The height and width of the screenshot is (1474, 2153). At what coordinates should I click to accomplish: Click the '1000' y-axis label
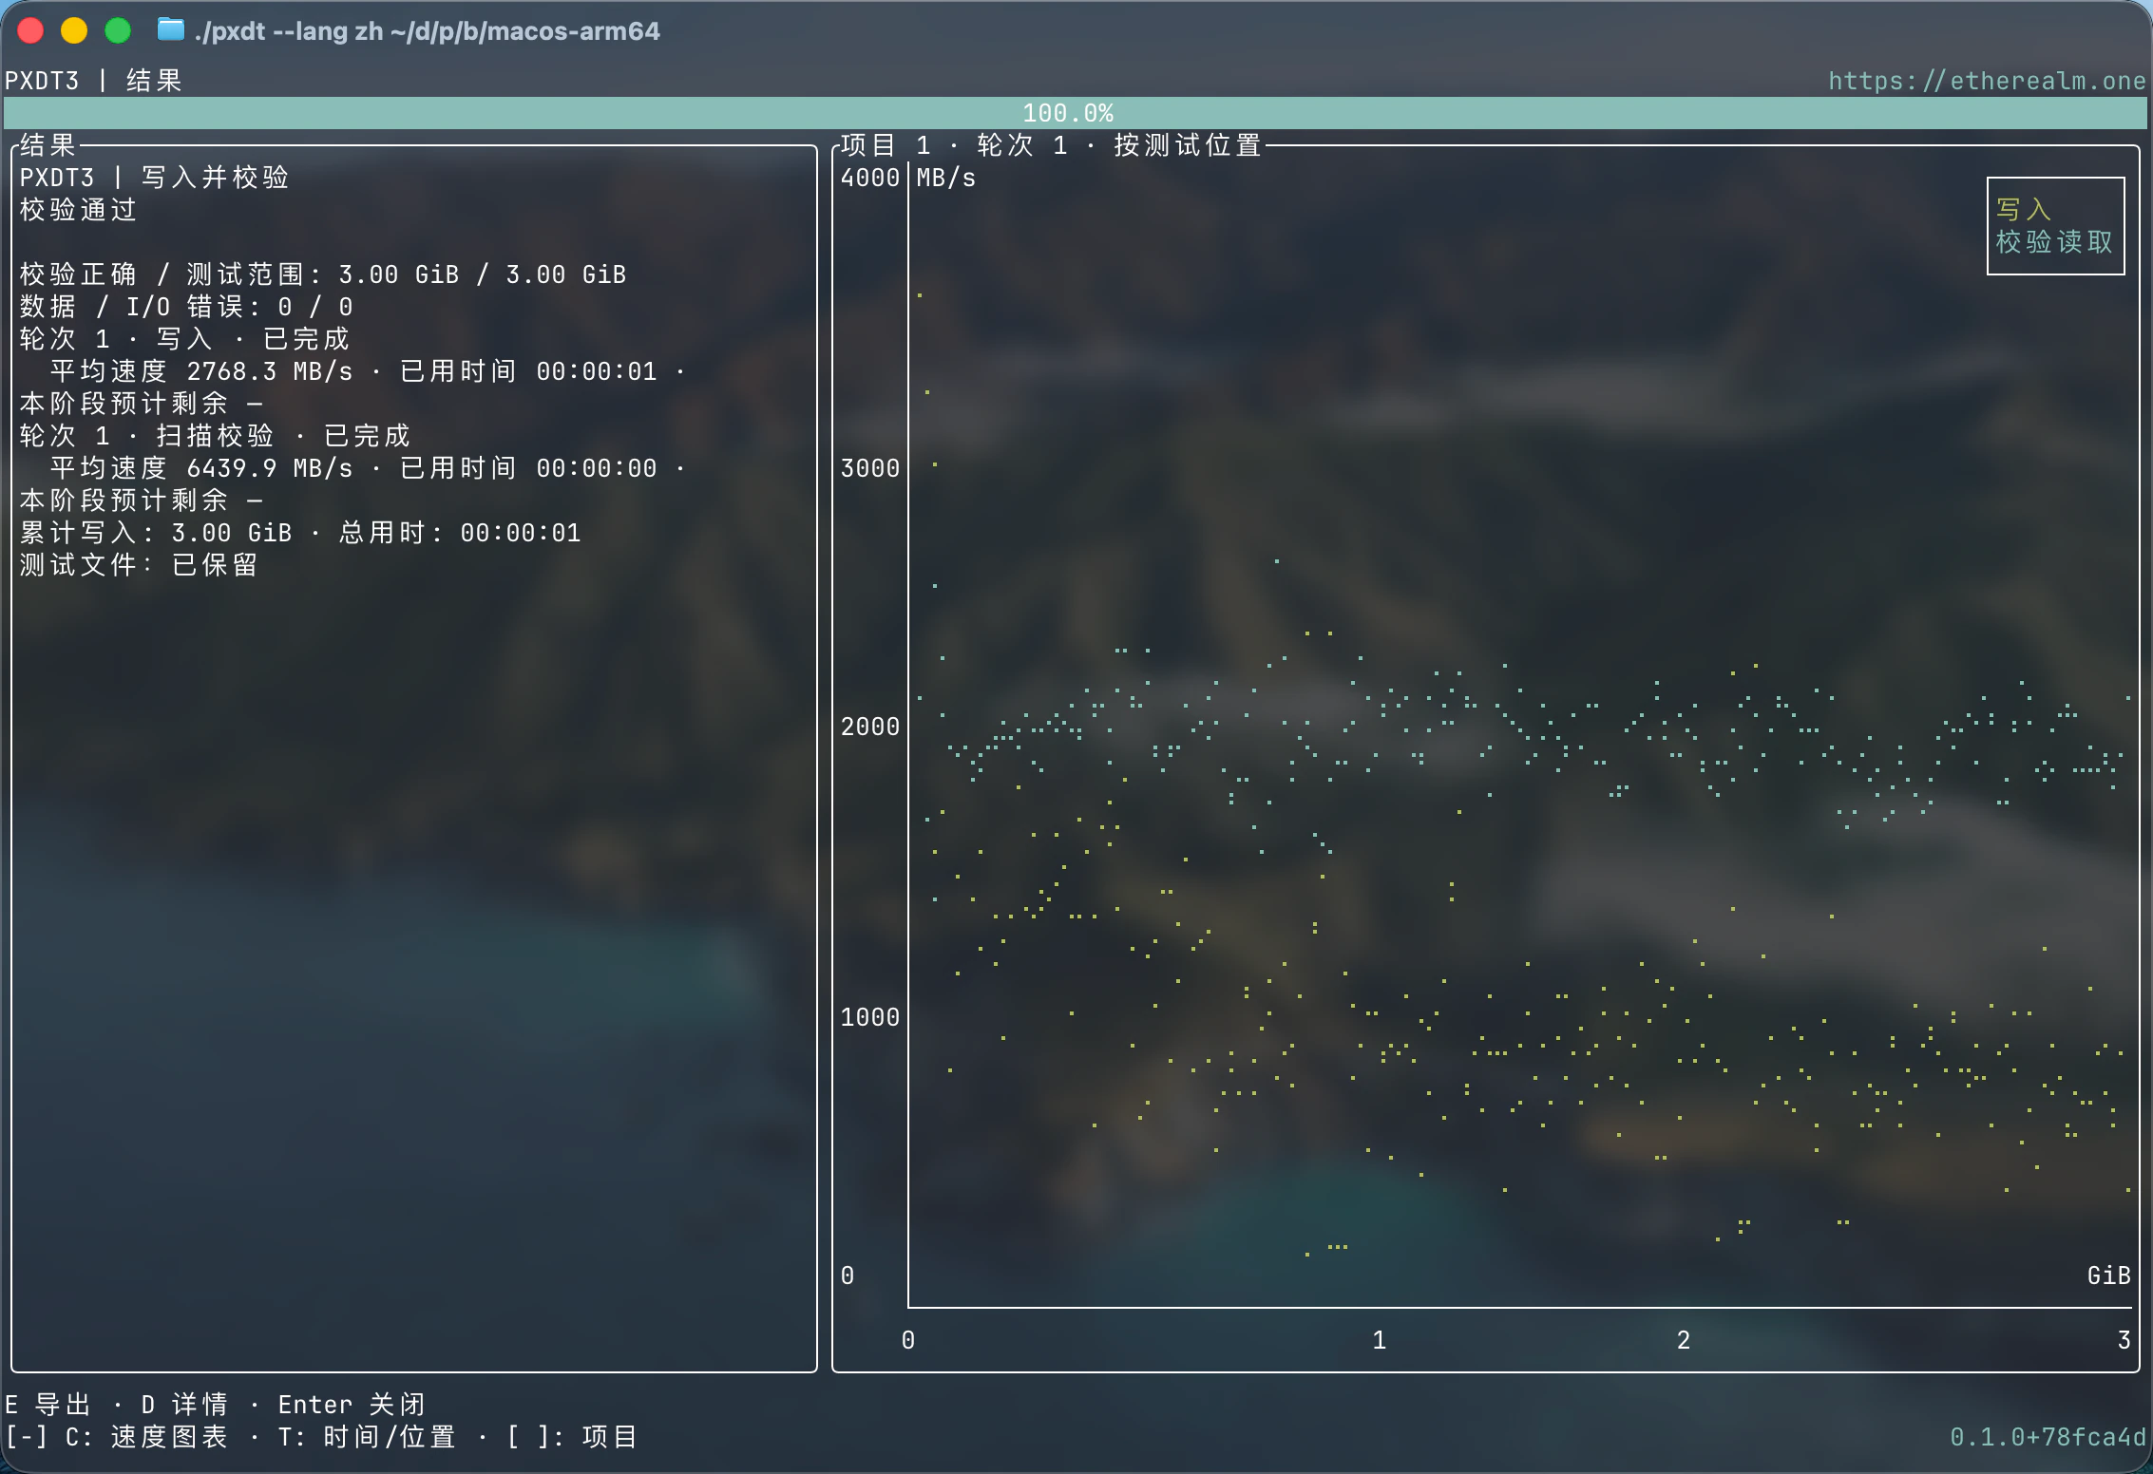[869, 1016]
